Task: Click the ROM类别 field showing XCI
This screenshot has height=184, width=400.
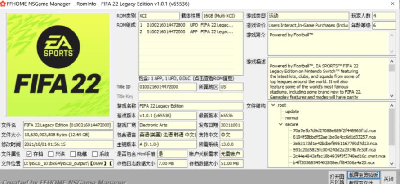Action: coord(159,16)
